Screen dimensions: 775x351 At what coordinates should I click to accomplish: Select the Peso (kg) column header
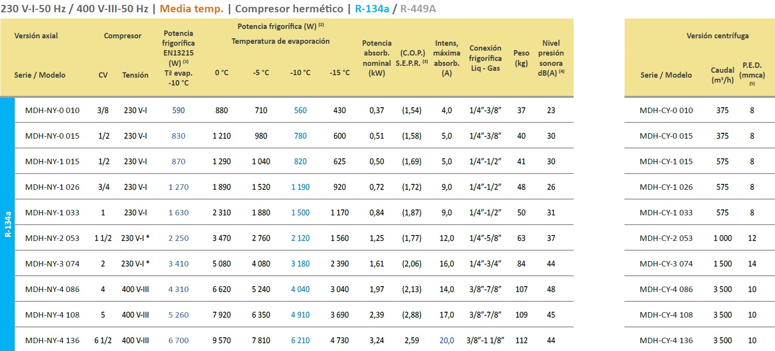(x=521, y=58)
